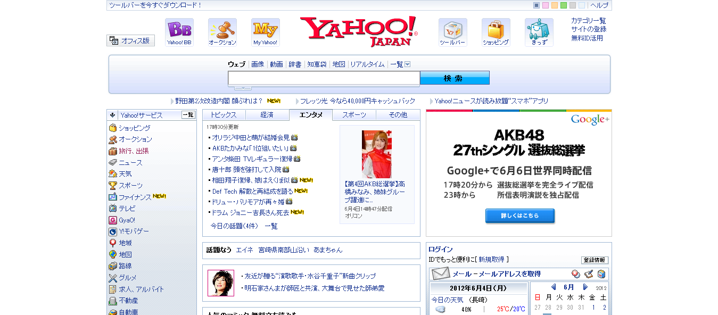Open the オークション gavel icon
This screenshot has width=718, height=315.
222,32
